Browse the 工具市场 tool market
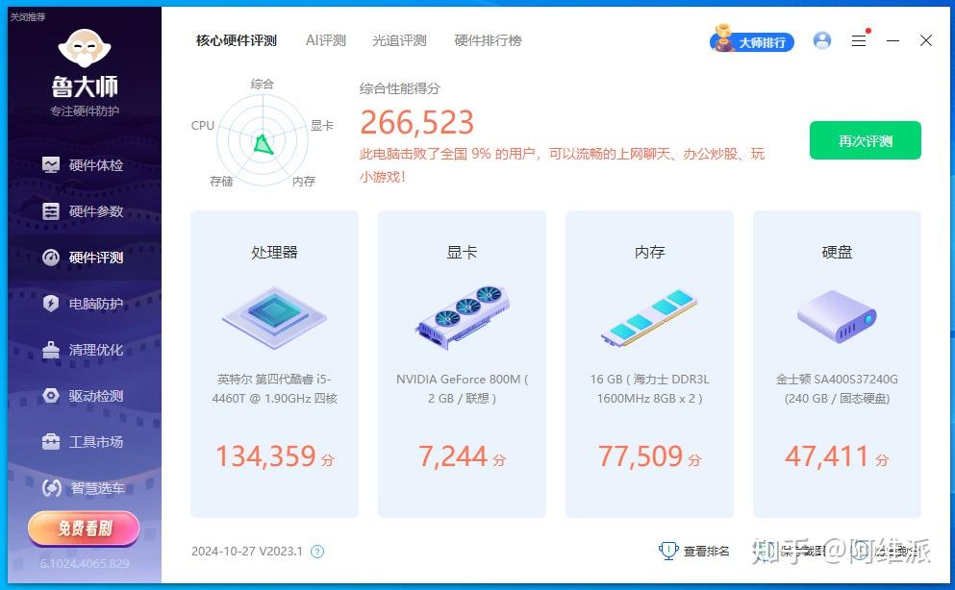Image resolution: width=955 pixels, height=590 pixels. click(84, 441)
